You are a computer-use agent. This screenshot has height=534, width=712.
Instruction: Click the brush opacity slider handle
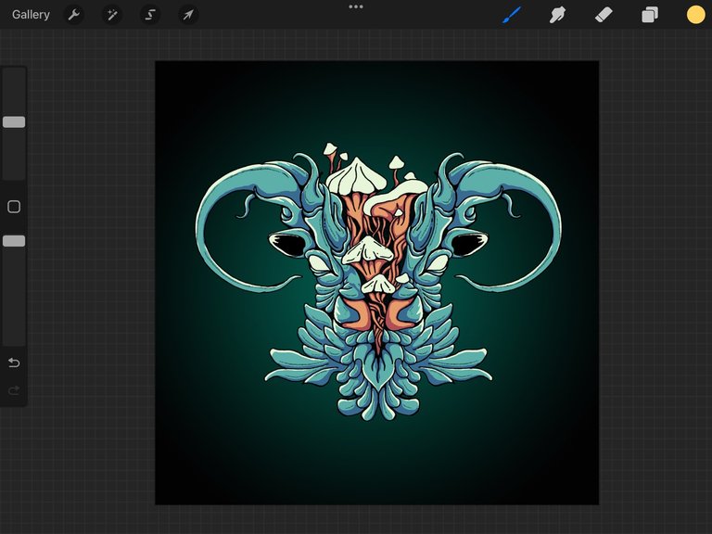click(14, 241)
